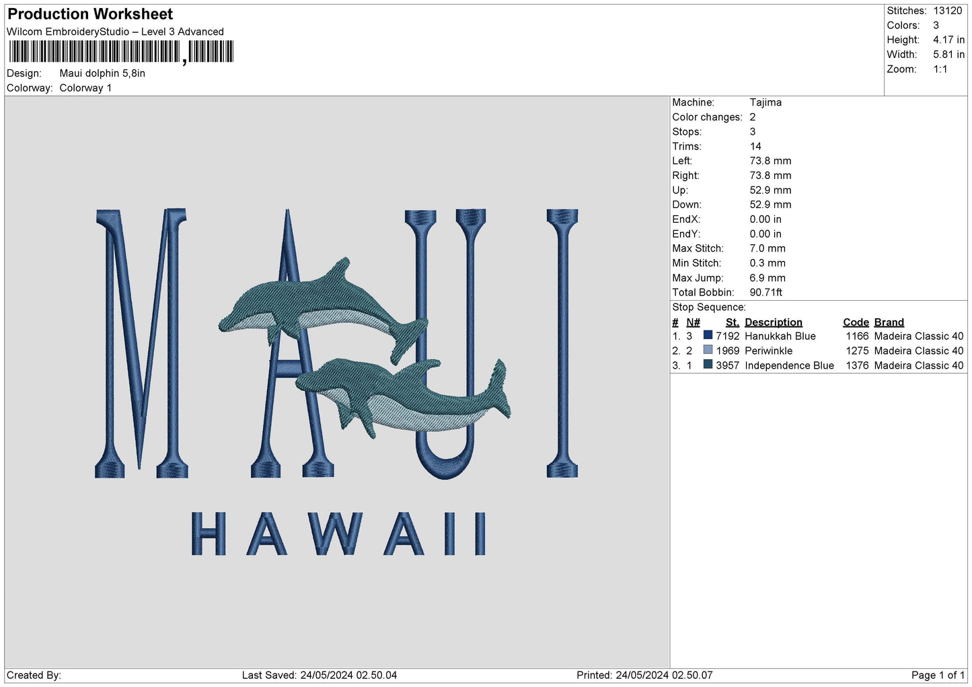Click the 'Color changes:' label
This screenshot has width=972, height=687.
(707, 117)
